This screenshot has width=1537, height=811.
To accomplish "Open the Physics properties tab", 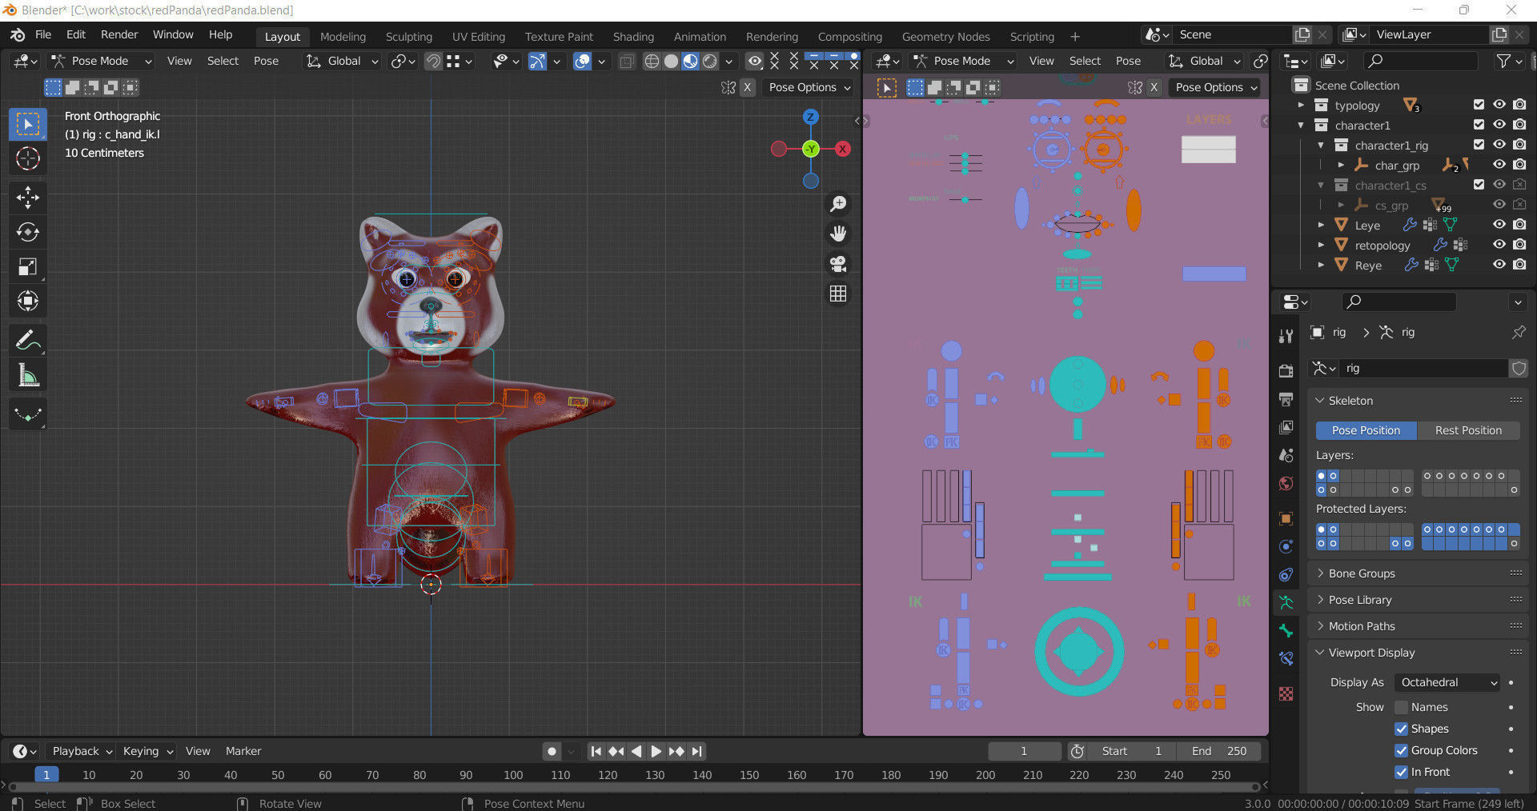I will (x=1286, y=546).
